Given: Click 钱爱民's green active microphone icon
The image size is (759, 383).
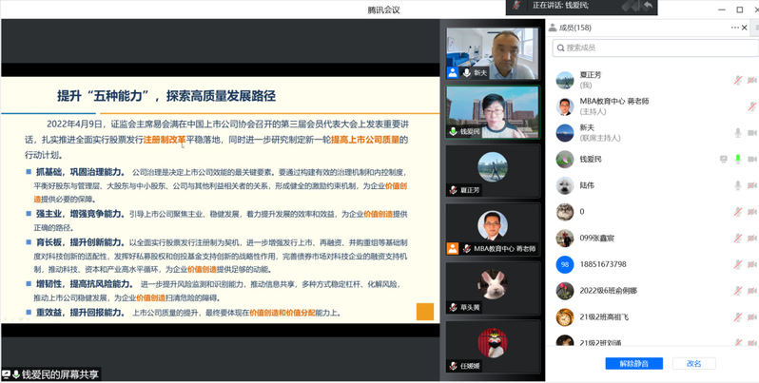Looking at the screenshot, I should (738, 159).
